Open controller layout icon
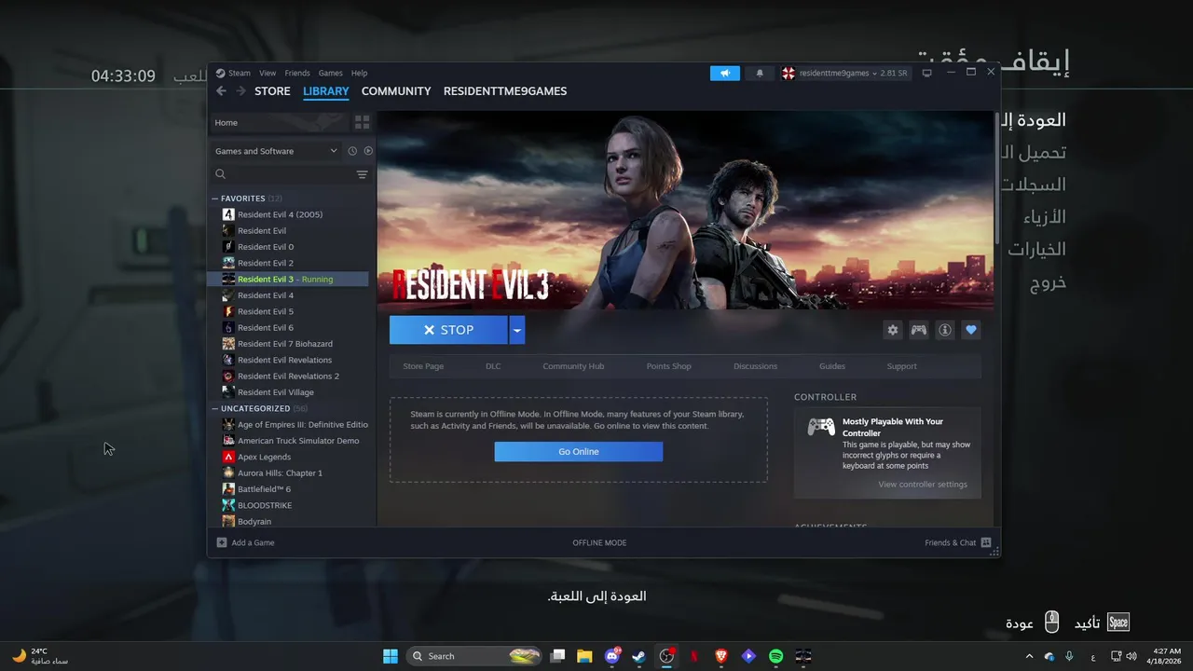This screenshot has width=1193, height=671. click(919, 330)
